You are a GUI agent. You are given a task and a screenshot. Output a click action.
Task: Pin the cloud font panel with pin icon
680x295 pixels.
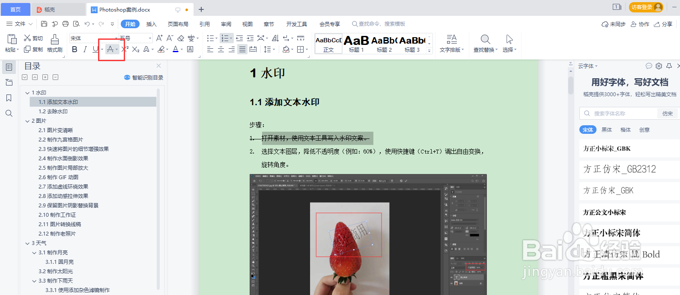click(669, 66)
